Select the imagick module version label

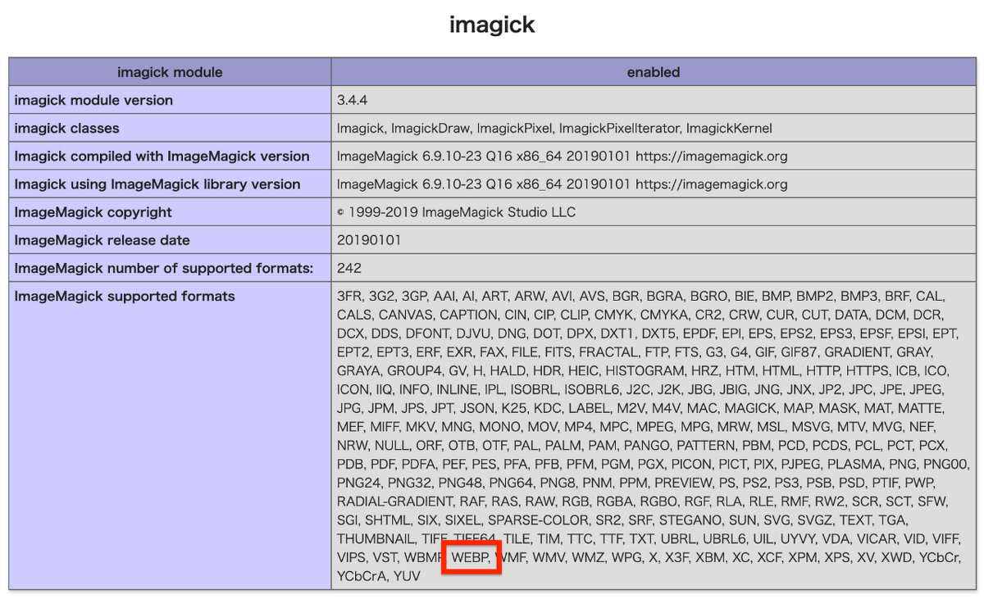94,100
